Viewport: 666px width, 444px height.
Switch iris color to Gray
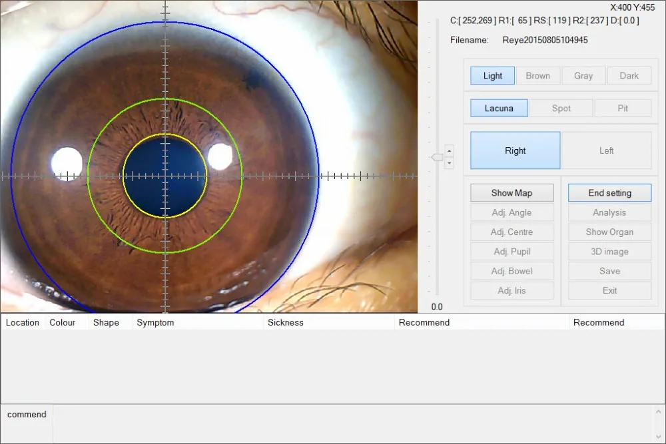click(x=583, y=76)
